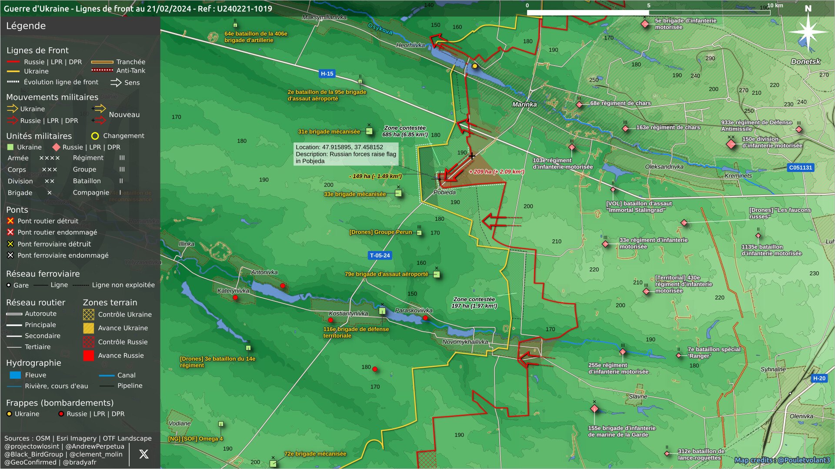Click the Novomykhailivka village label
The height and width of the screenshot is (469, 835).
pyautogui.click(x=465, y=342)
